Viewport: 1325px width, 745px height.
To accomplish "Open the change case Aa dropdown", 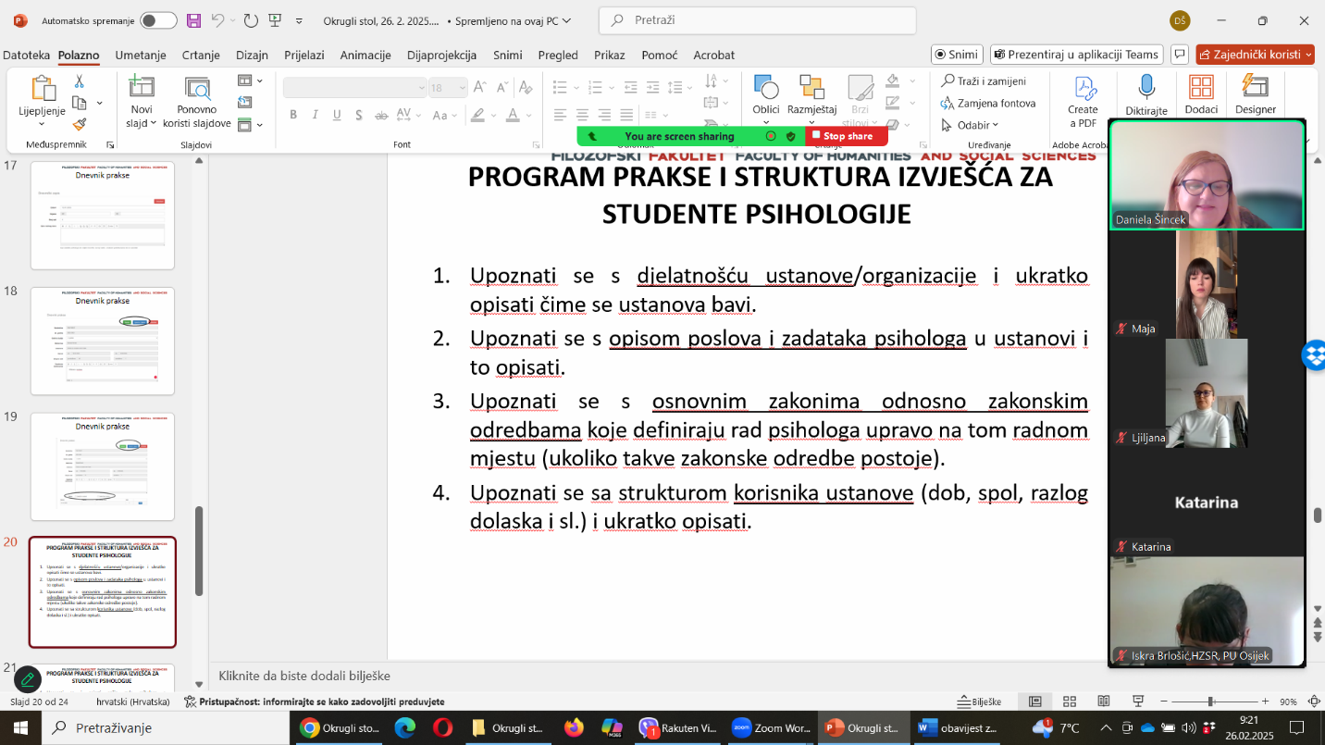I will [444, 116].
